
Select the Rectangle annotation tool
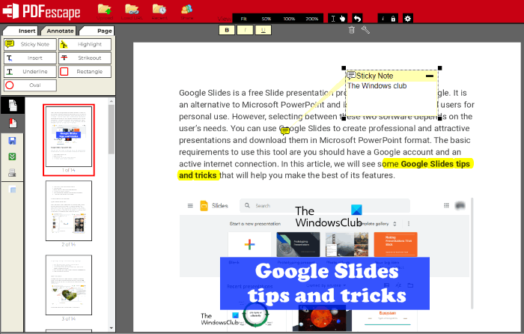click(x=85, y=72)
